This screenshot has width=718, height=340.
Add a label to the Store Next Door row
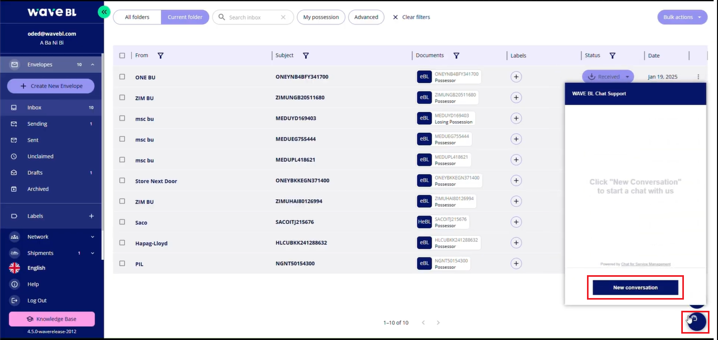(516, 180)
